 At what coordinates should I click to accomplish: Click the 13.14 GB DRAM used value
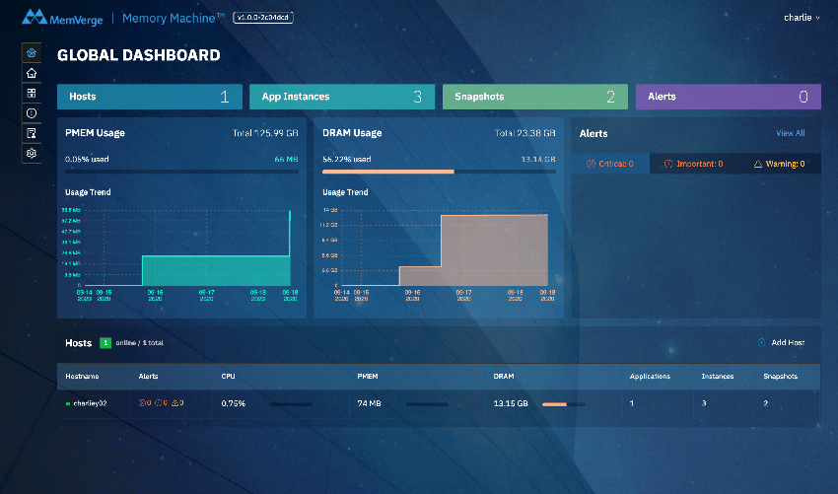(x=538, y=160)
